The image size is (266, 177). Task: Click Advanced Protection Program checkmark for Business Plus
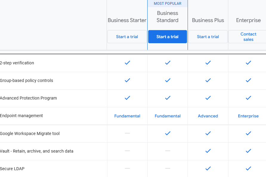tap(208, 98)
